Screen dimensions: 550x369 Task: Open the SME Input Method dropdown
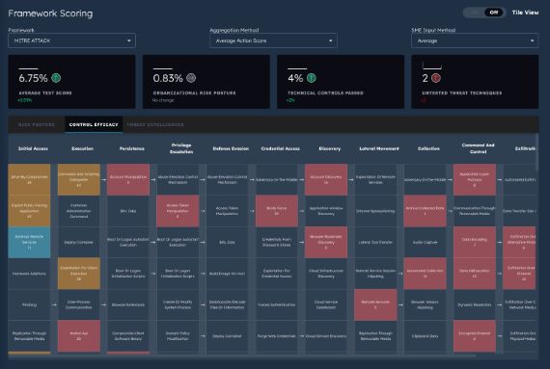click(x=475, y=40)
